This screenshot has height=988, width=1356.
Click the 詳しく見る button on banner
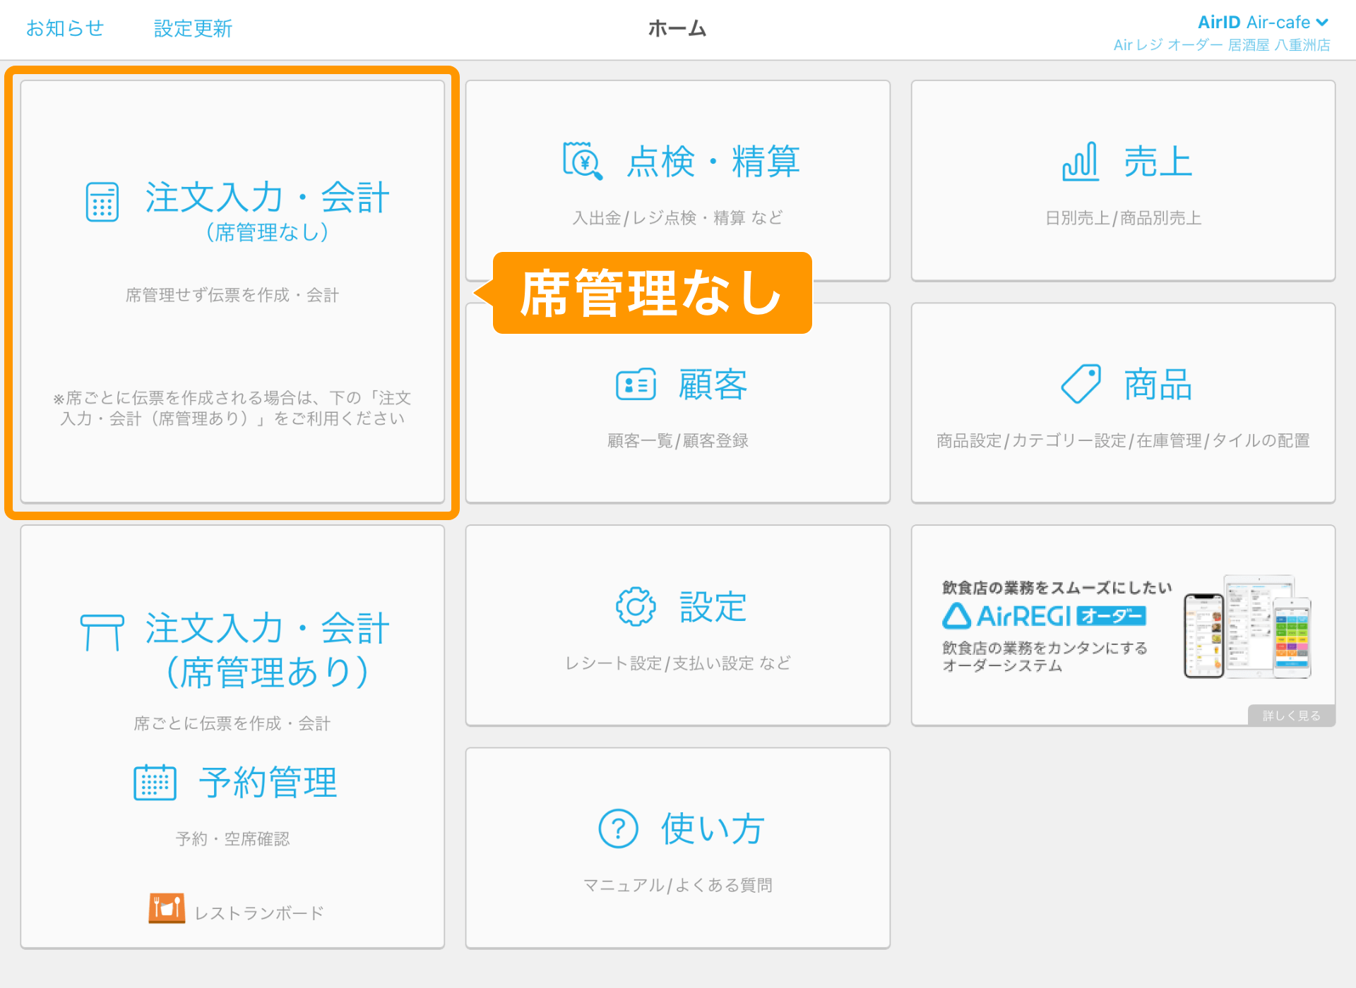coord(1291,715)
